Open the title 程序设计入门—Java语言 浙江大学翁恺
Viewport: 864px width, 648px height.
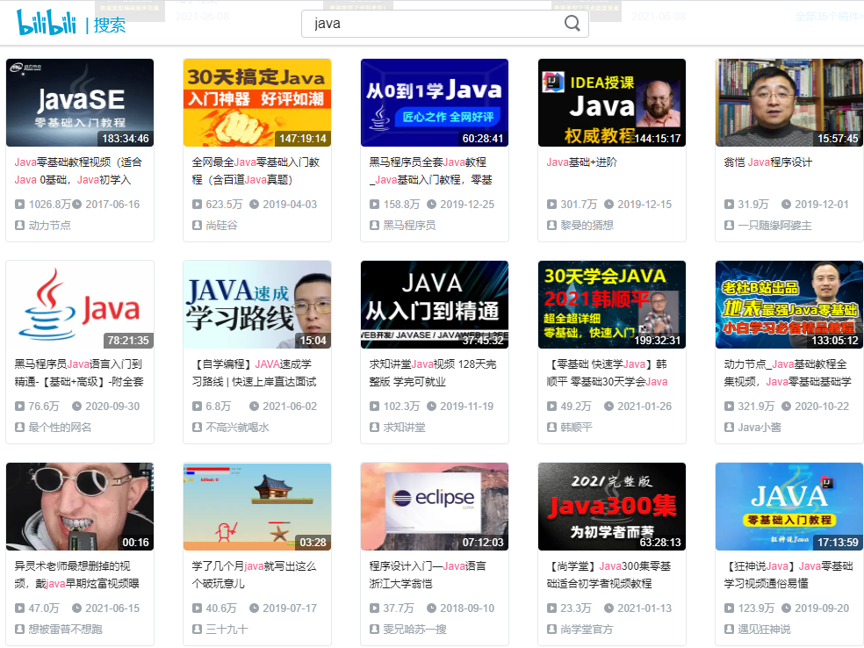pyautogui.click(x=428, y=575)
